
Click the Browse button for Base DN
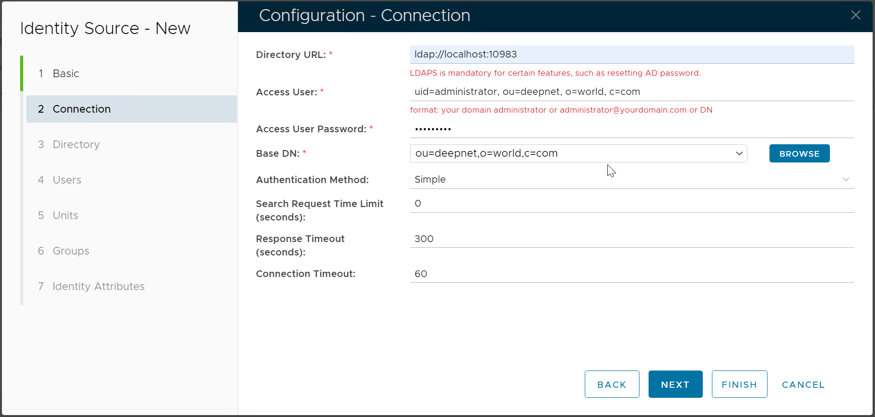click(799, 153)
